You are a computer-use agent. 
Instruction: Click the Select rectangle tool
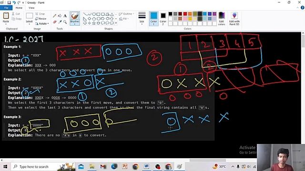coord(30,16)
